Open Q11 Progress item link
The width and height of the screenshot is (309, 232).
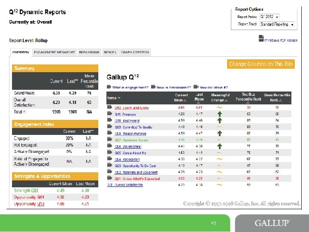pos(125,114)
